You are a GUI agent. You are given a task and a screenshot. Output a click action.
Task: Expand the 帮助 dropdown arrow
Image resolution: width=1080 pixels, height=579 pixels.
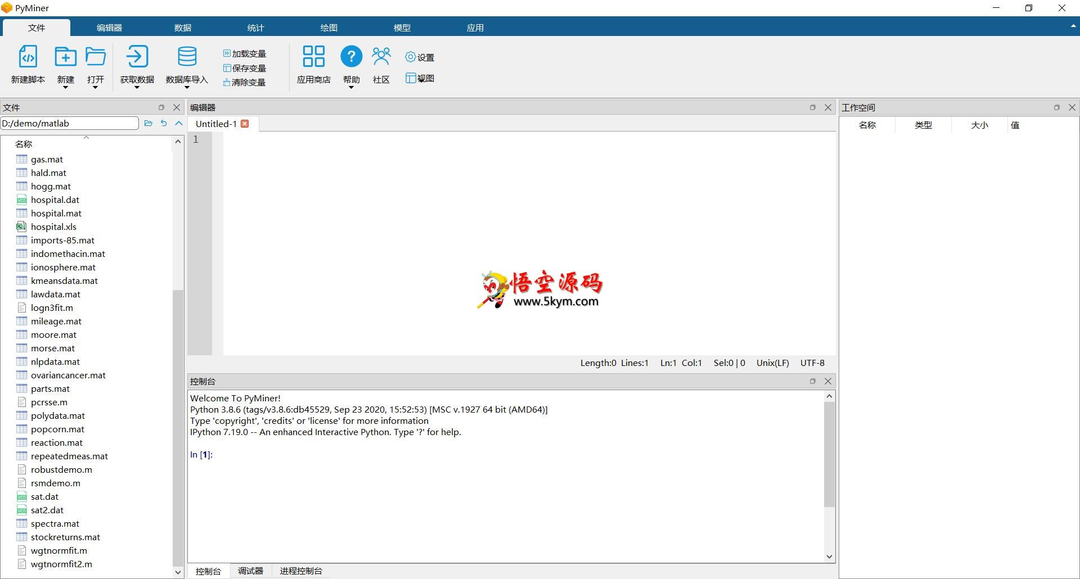pyautogui.click(x=351, y=88)
